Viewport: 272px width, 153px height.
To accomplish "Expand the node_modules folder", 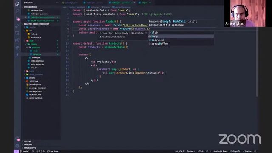I will pos(36,74).
